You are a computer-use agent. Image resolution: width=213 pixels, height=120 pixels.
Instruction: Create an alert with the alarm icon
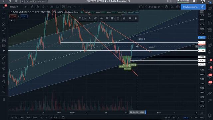point(64,7)
